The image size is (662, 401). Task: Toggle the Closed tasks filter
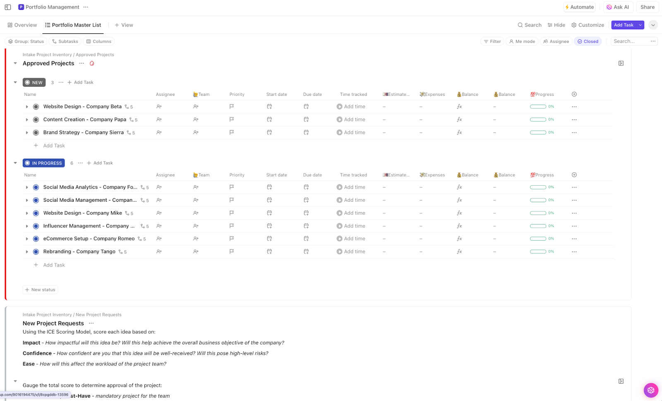point(588,41)
